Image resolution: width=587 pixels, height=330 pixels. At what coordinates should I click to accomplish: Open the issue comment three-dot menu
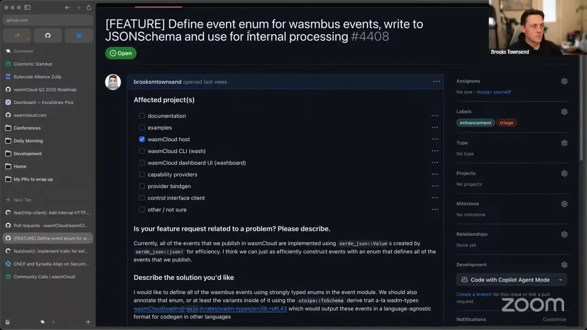[436, 82]
